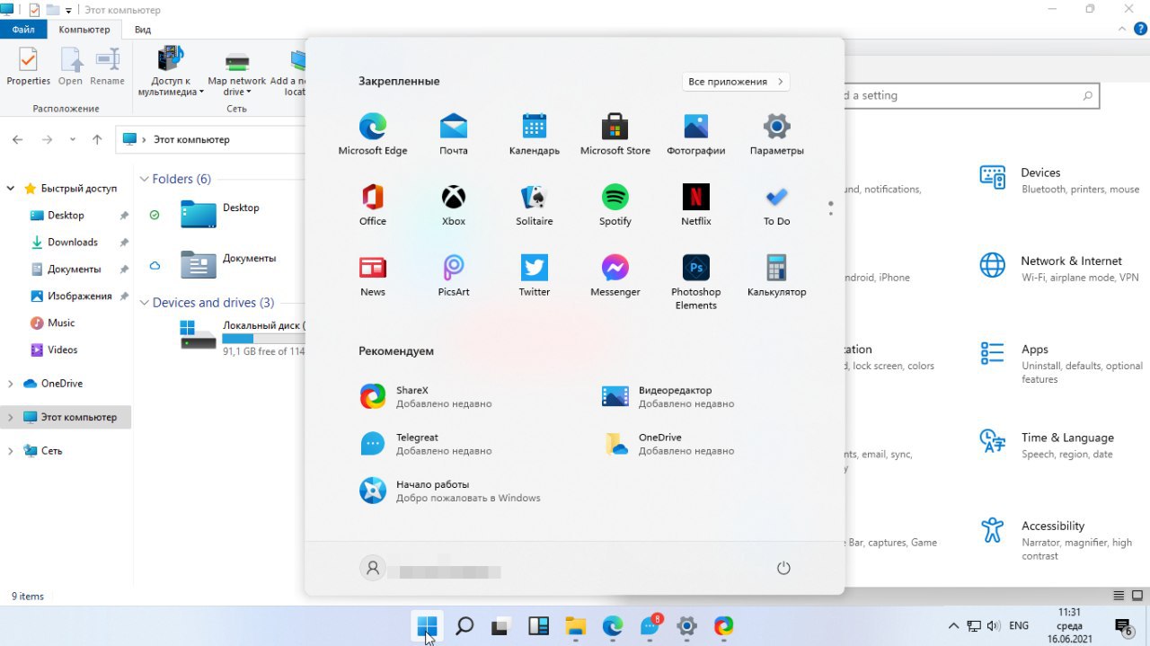Open the Twitter app
Screen dimensions: 1150x646
tap(535, 276)
